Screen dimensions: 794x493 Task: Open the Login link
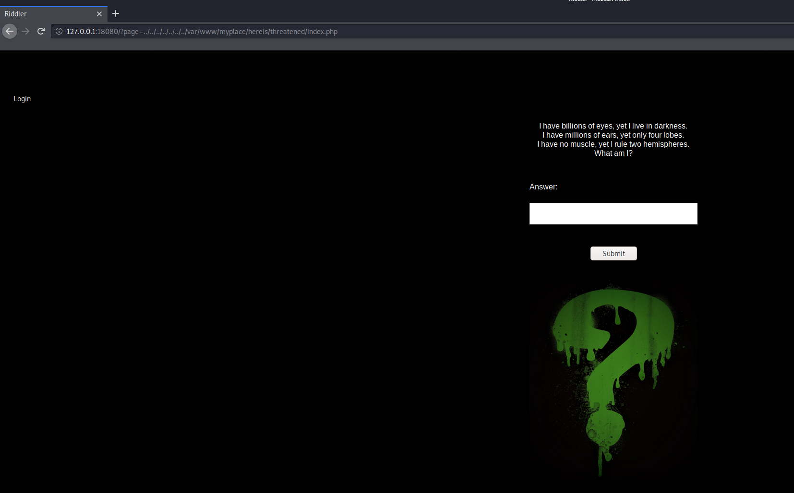pos(22,99)
